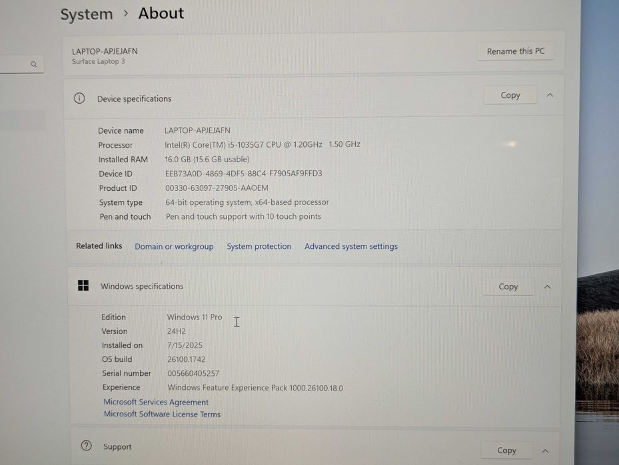Select the System type 64-bit operating system text
This screenshot has width=619, height=465.
(x=247, y=202)
